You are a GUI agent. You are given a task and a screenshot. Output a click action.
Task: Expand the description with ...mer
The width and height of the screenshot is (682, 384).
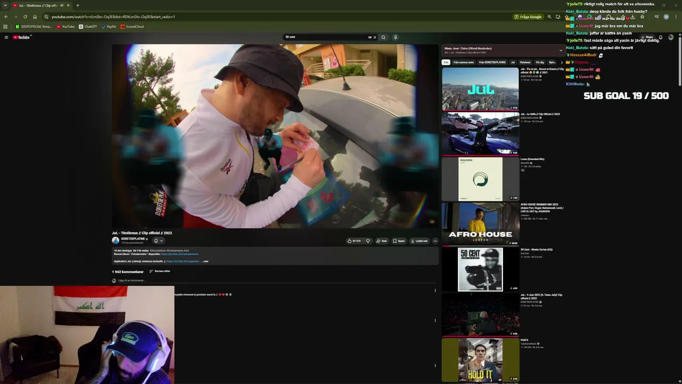click(205, 261)
